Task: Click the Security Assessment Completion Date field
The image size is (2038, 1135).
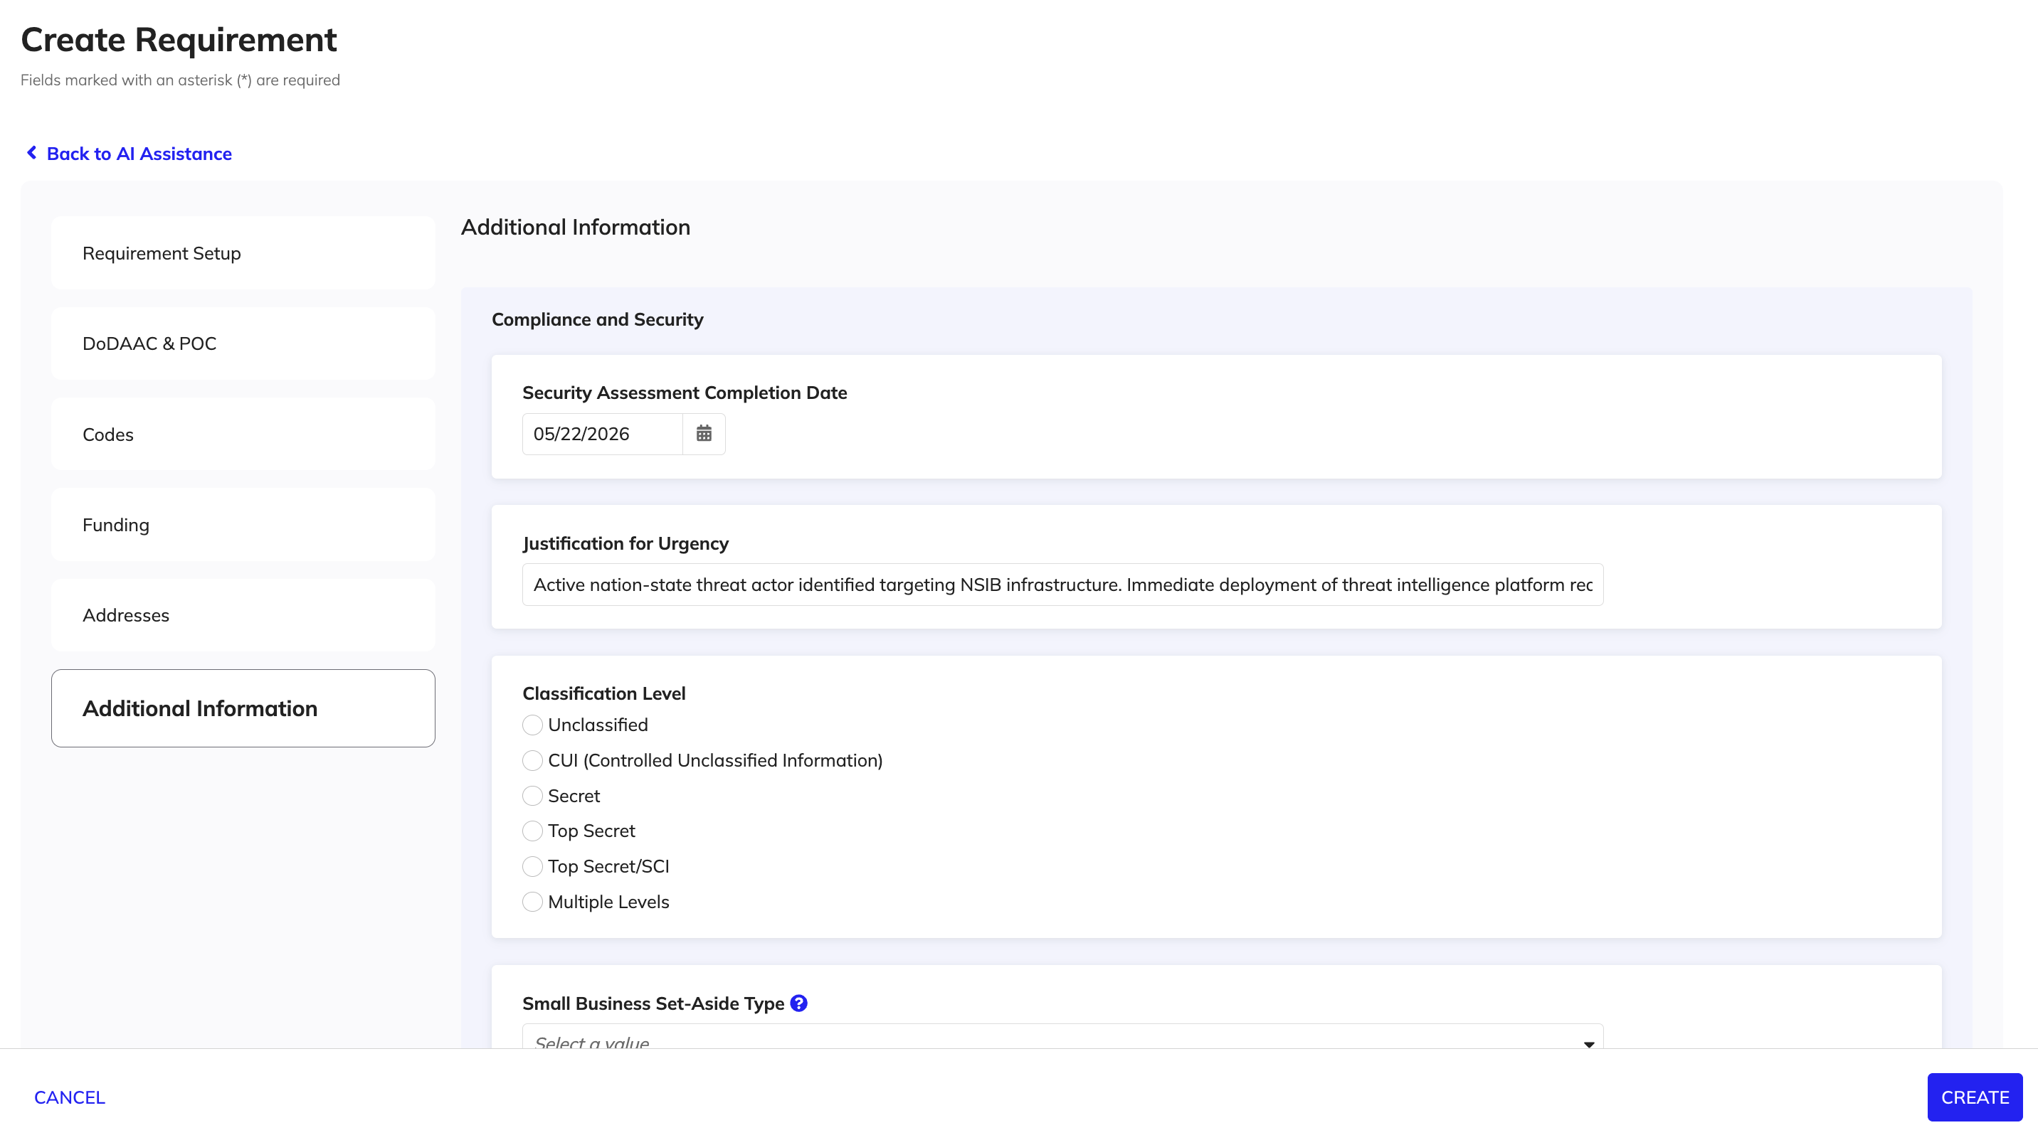Action: (x=602, y=434)
